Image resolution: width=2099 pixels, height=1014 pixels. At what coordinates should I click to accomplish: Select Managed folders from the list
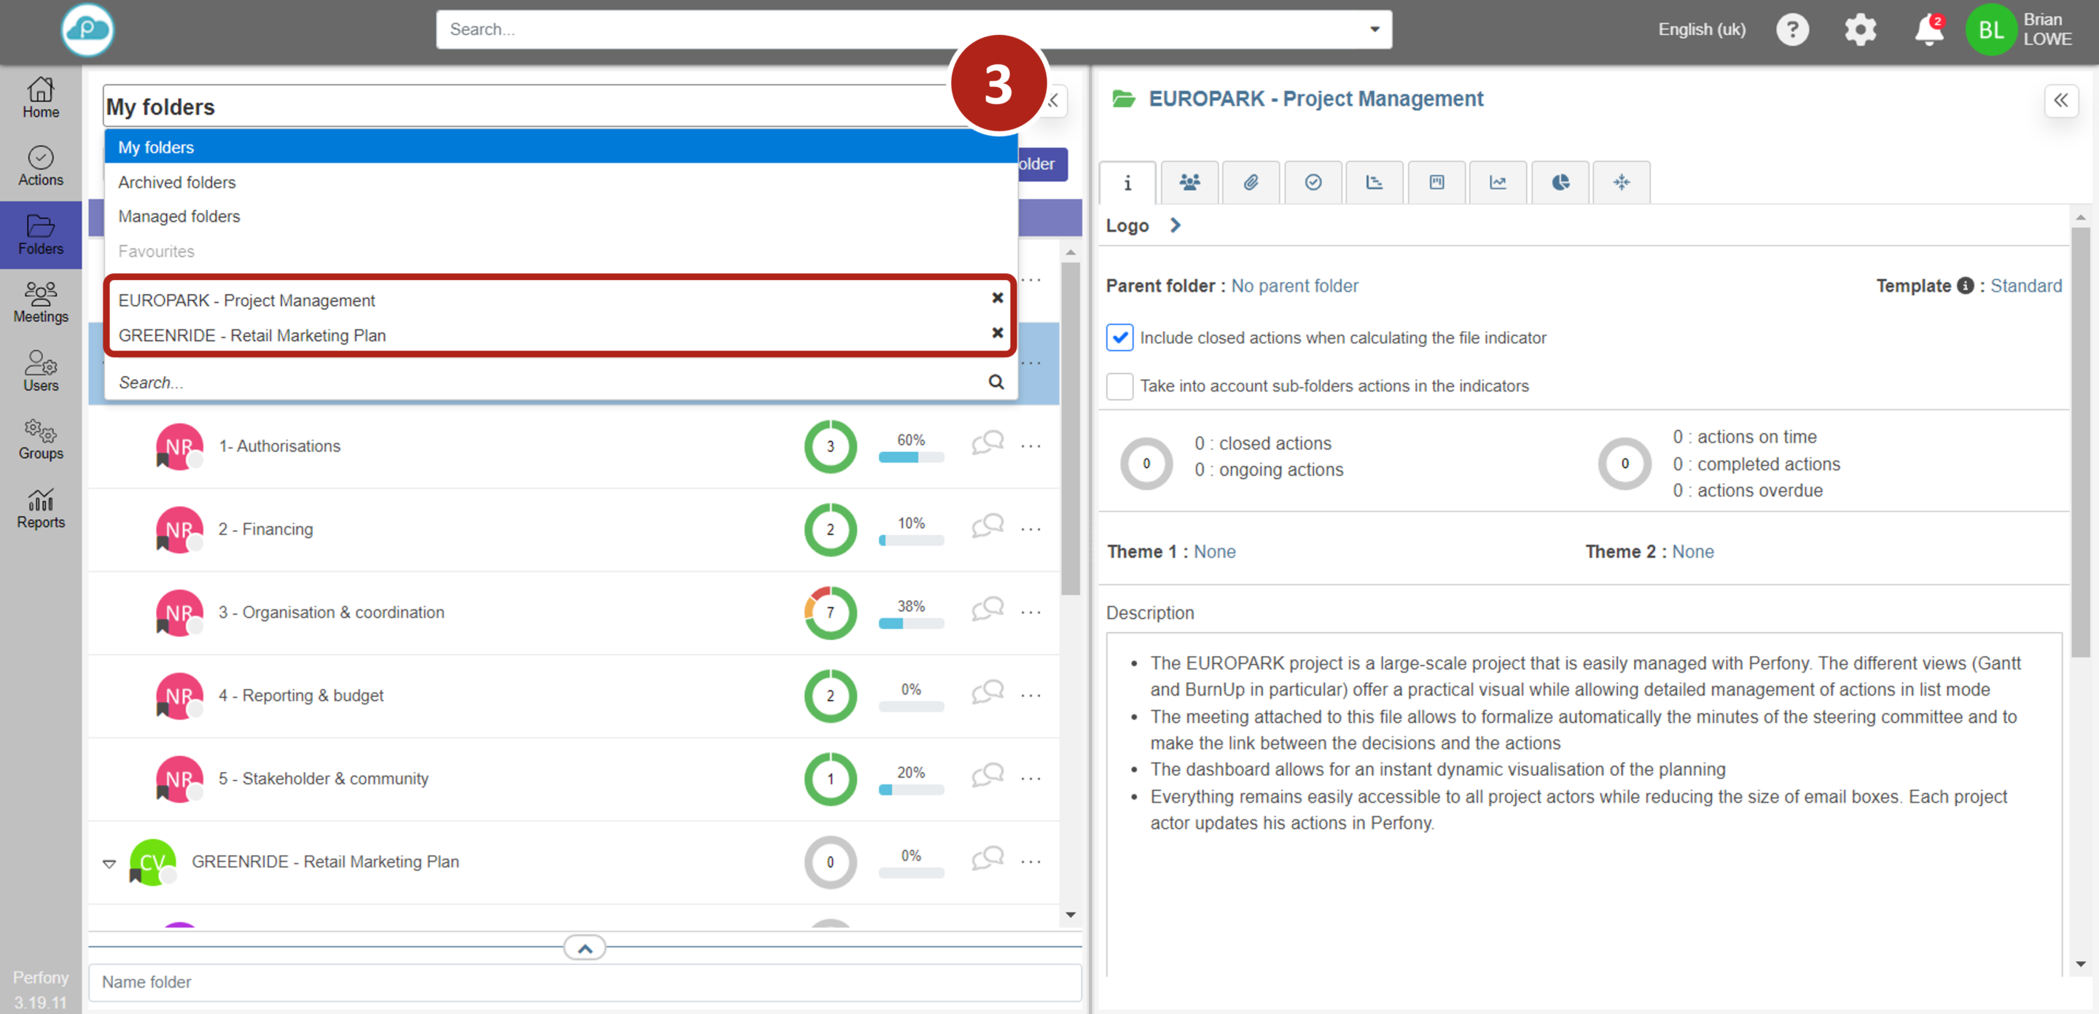coord(179,216)
